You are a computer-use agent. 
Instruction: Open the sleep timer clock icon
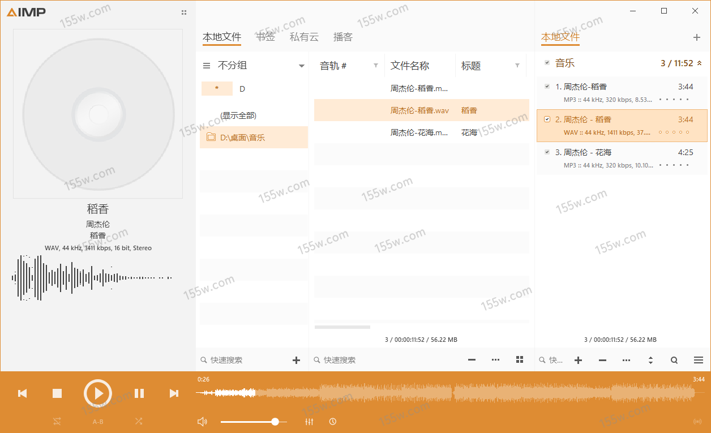333,422
